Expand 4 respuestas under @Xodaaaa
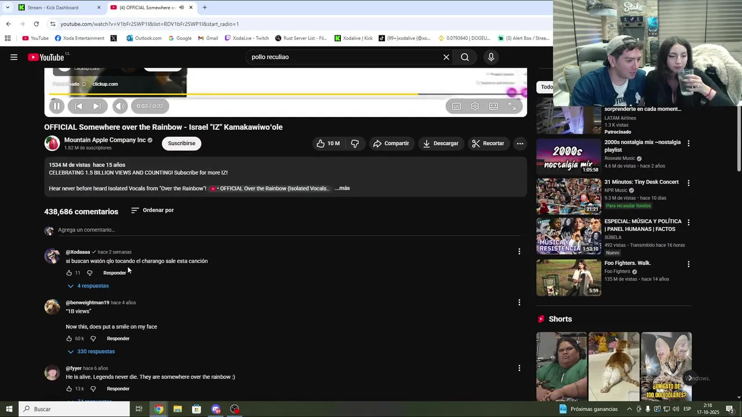This screenshot has height=417, width=742. [x=88, y=286]
